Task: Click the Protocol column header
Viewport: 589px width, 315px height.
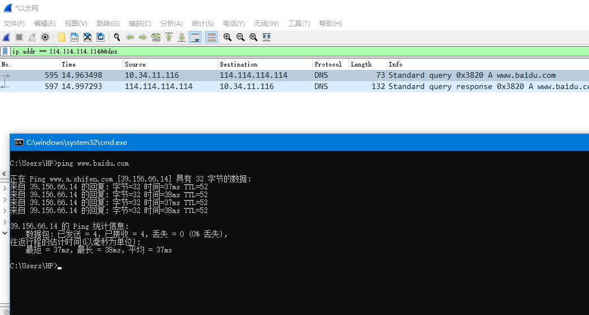Action: (330, 64)
